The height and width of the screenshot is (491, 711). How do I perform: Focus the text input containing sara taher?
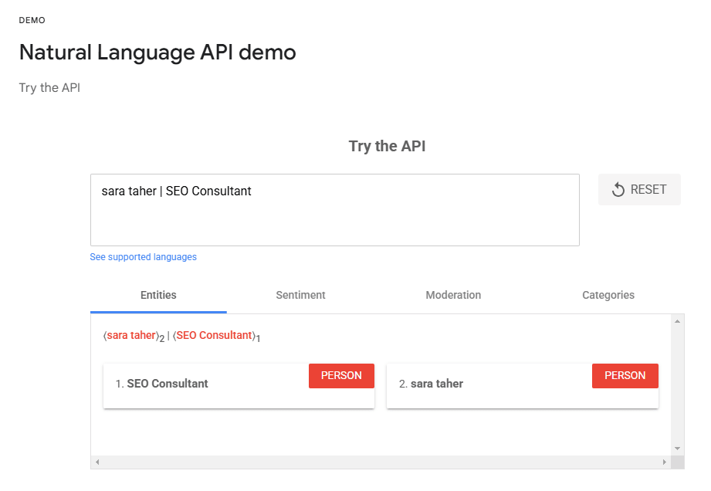click(334, 210)
